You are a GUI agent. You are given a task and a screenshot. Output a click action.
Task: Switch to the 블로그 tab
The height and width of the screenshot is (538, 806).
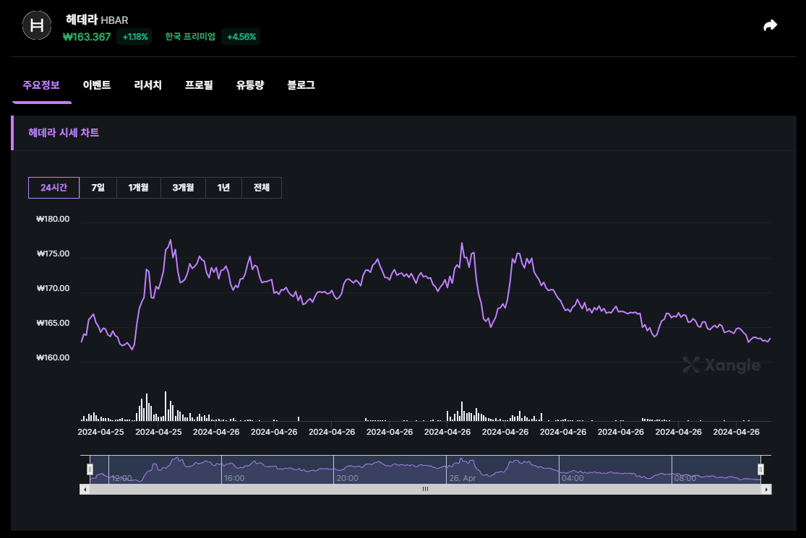click(x=301, y=85)
